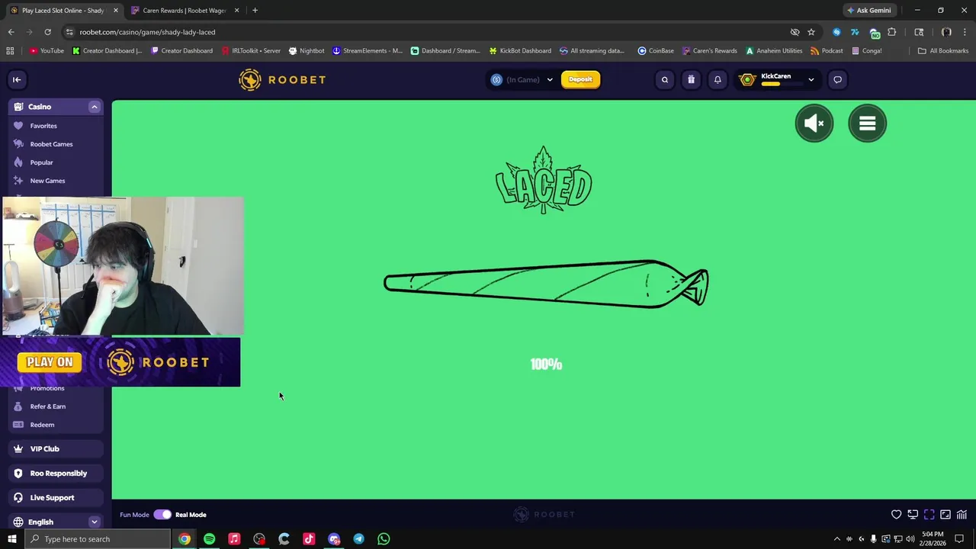Screen dimensions: 976x549
Task: Open New Games in sidebar
Action: point(47,181)
